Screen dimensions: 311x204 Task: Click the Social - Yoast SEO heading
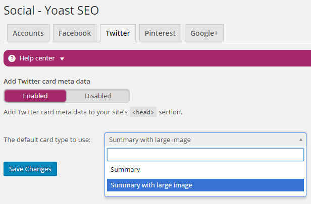[51, 10]
